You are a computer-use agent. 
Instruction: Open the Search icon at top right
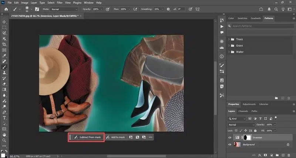[x=276, y=9]
